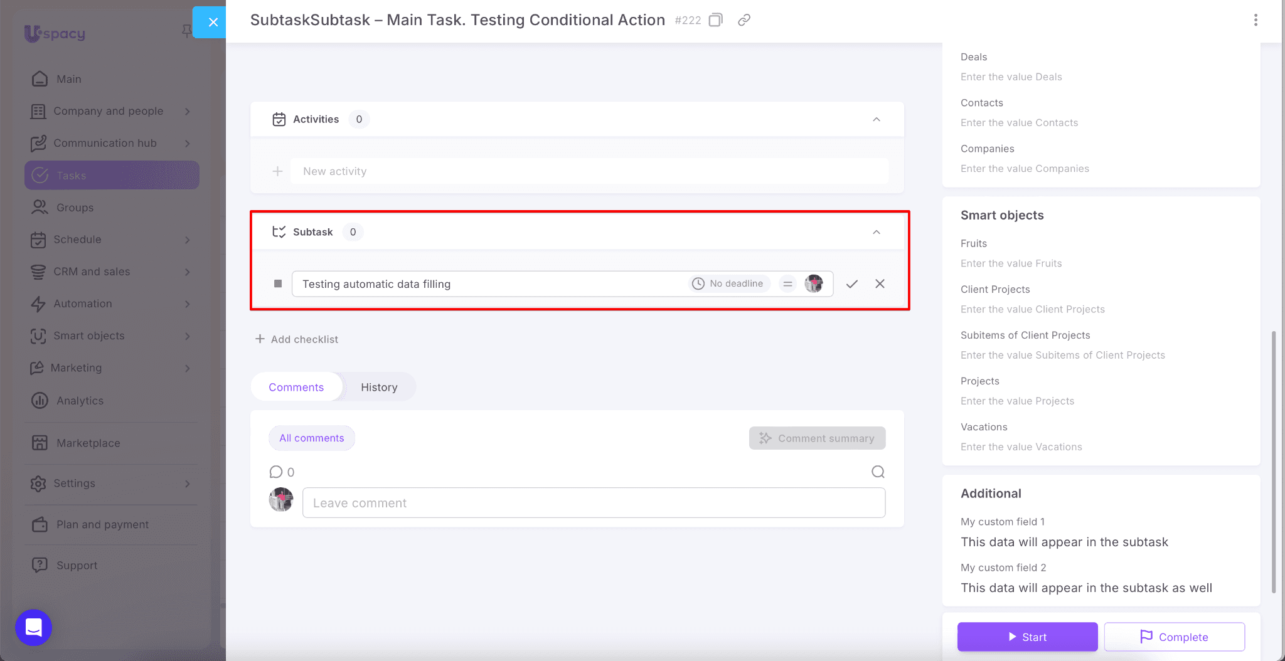Click the subtask priority equals icon
This screenshot has width=1285, height=661.
(787, 284)
